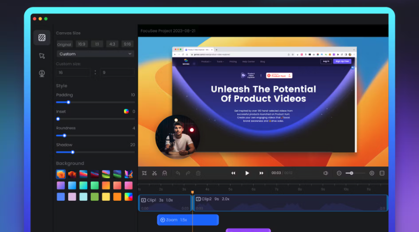Screen dimensions: 419x232
Task: Select the orange Ventura wallpaper background
Action: 61,174
